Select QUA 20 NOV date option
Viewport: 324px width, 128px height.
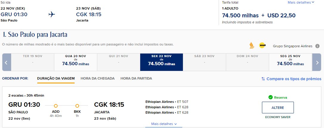click(x=75, y=62)
